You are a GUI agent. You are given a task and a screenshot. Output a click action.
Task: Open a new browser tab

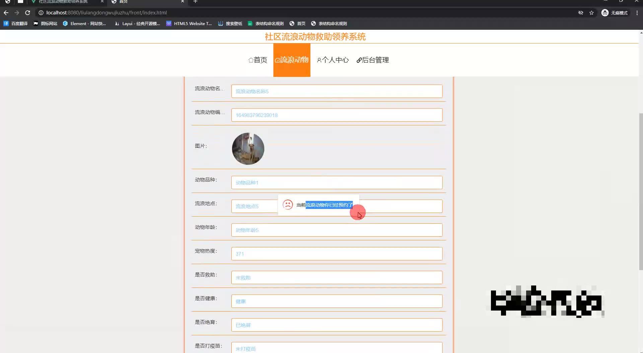coord(196,2)
